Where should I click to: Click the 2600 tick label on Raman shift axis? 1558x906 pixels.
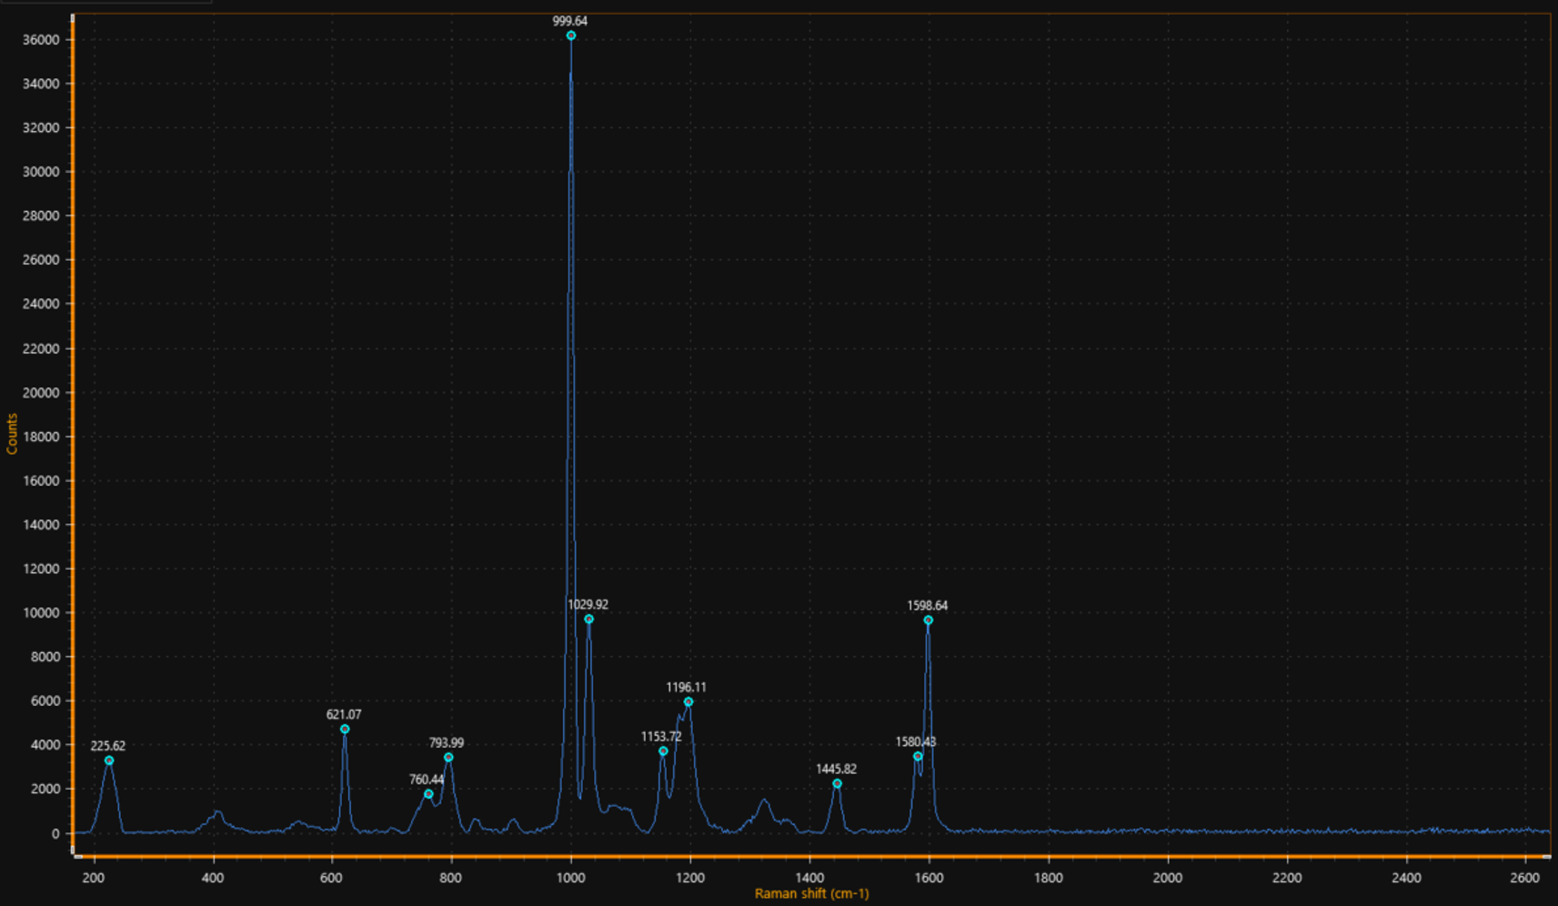pyautogui.click(x=1525, y=878)
